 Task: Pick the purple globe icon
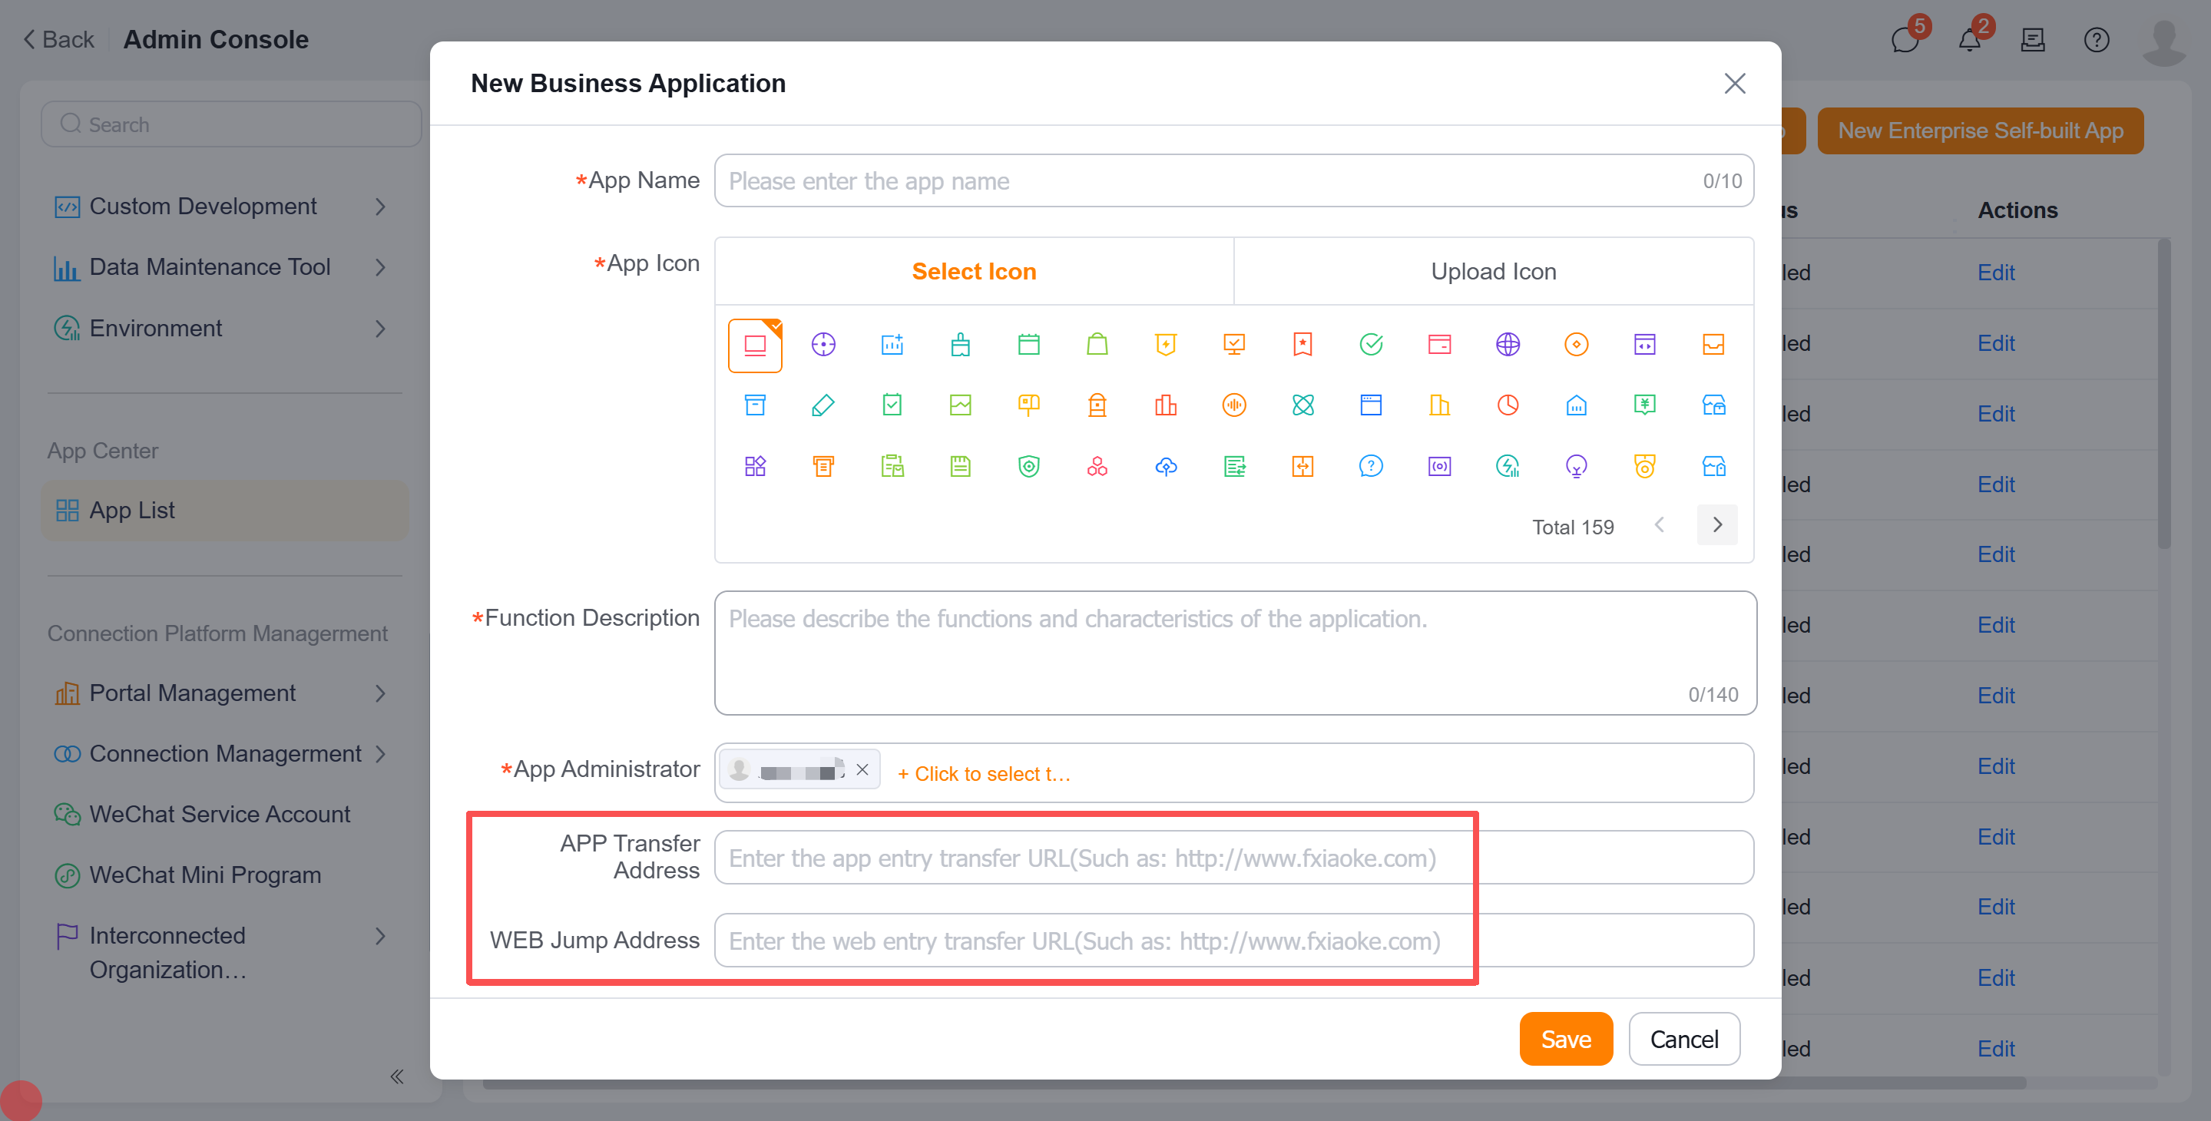click(1508, 345)
